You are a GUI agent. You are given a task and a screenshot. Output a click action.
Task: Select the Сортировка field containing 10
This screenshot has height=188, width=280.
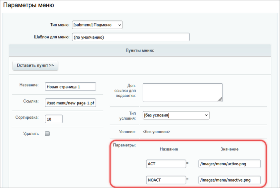pos(54,119)
